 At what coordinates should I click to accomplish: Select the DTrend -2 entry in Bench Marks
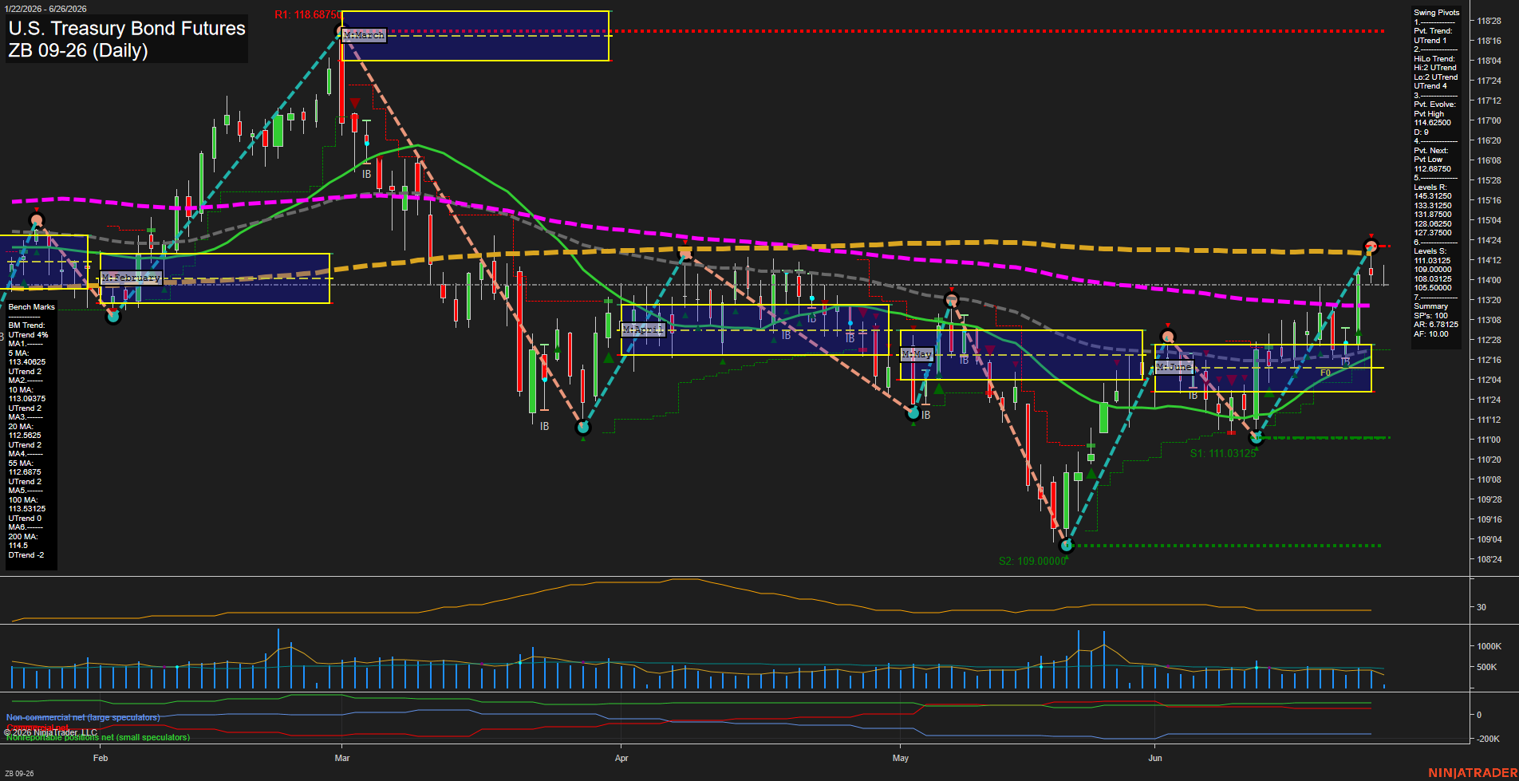coord(26,555)
